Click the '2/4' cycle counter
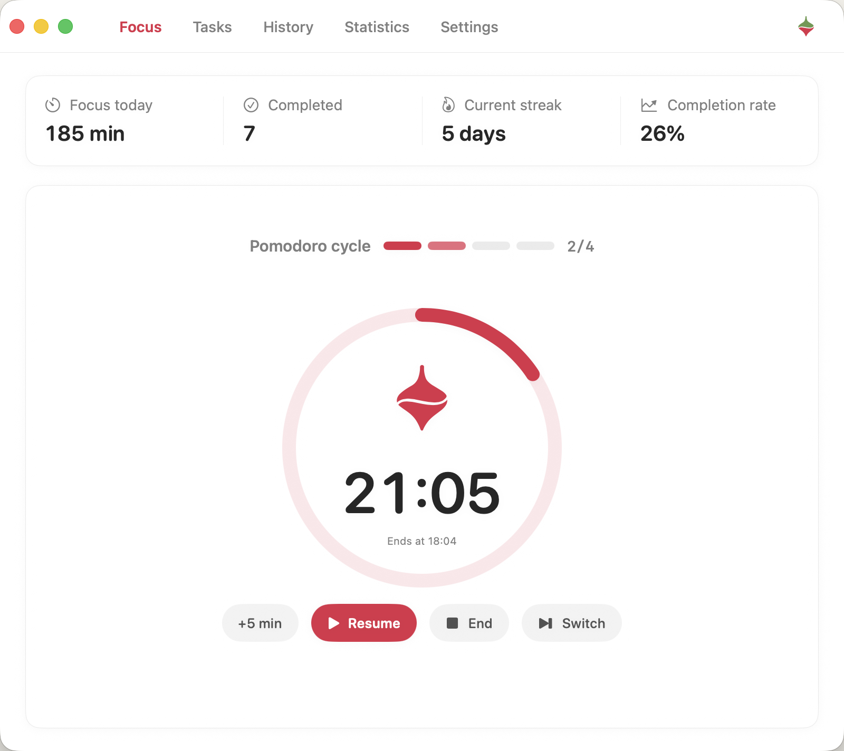This screenshot has width=844, height=751. pyautogui.click(x=580, y=246)
